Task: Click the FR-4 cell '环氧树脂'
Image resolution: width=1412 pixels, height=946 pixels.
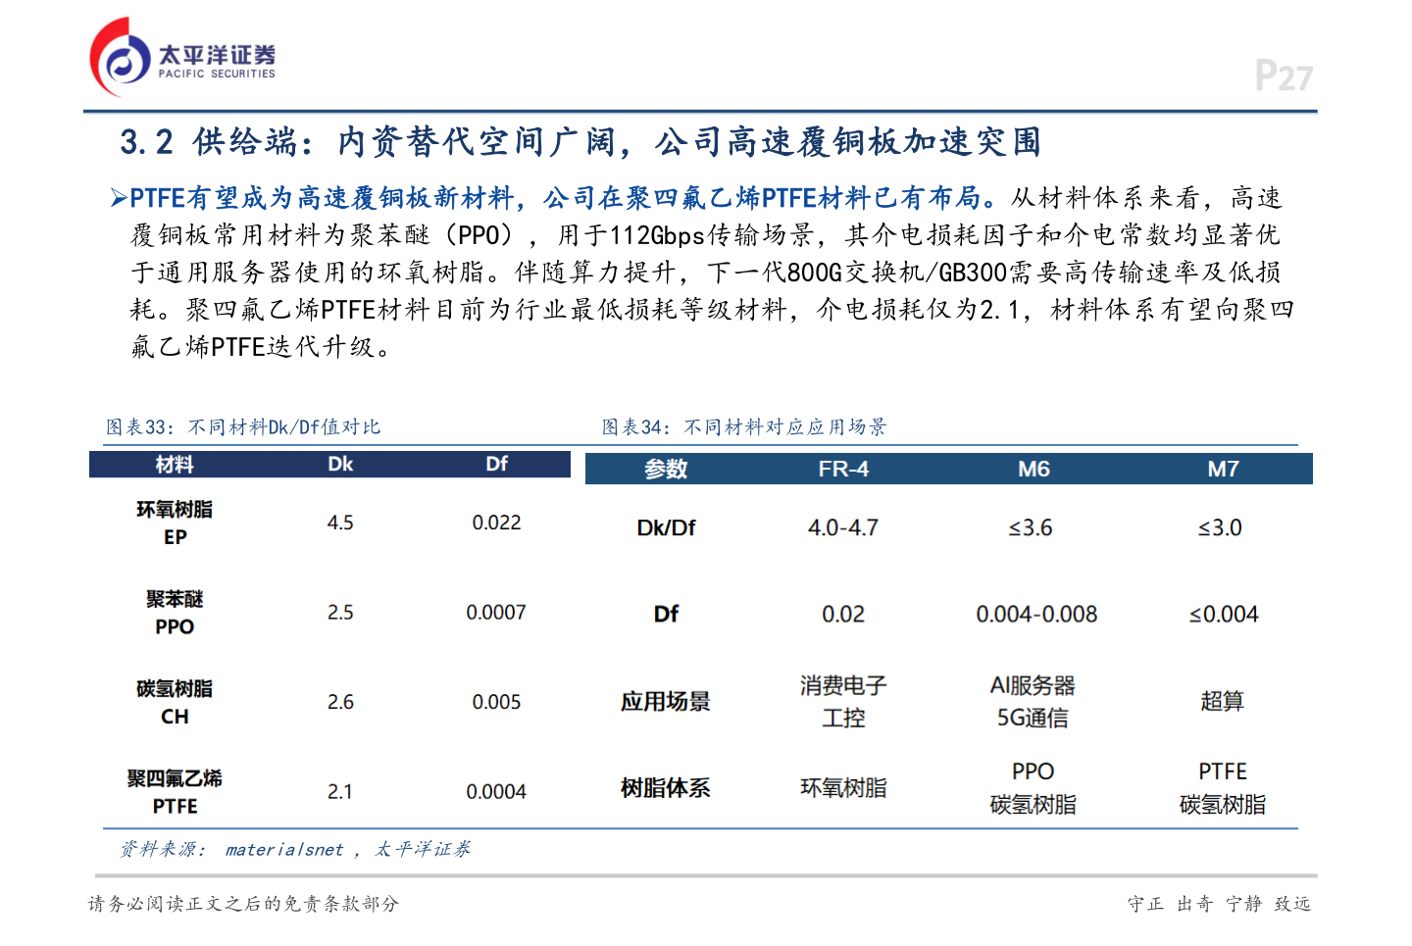Action: pyautogui.click(x=843, y=788)
